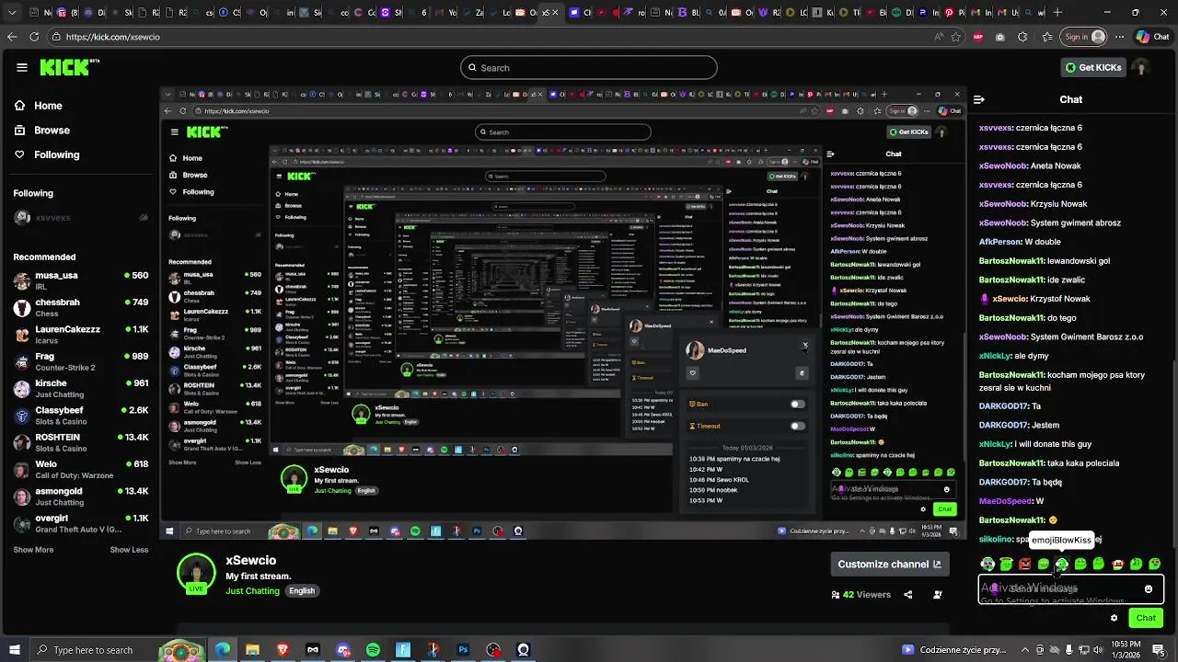Image resolution: width=1178 pixels, height=662 pixels.
Task: Click silkolino username in chat
Action: point(996,540)
